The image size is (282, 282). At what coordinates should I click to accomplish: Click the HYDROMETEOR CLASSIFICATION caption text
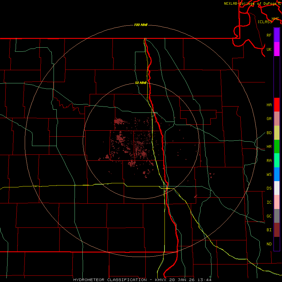pos(110,280)
